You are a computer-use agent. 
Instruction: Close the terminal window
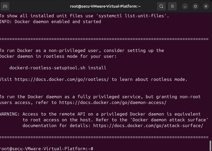click(x=206, y=6)
